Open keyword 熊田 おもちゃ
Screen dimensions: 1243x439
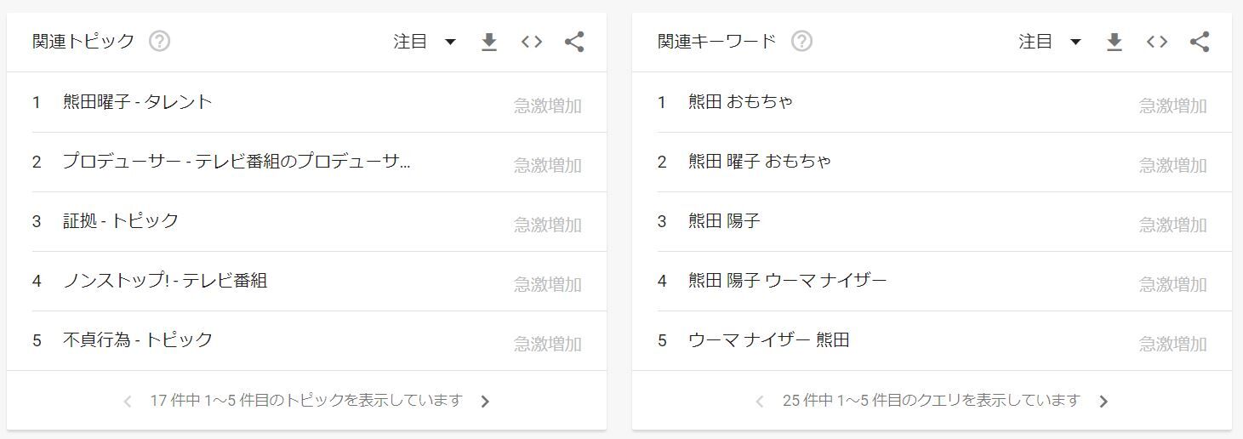[x=740, y=102]
